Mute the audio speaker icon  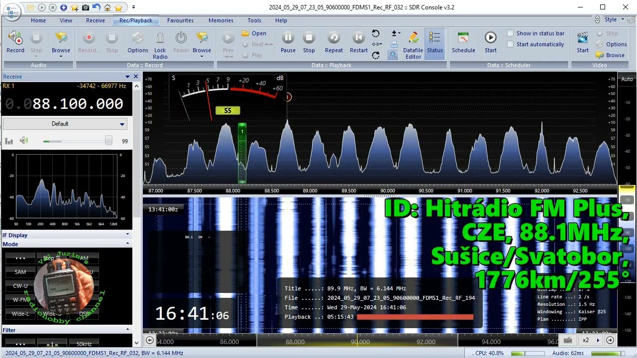[x=23, y=141]
